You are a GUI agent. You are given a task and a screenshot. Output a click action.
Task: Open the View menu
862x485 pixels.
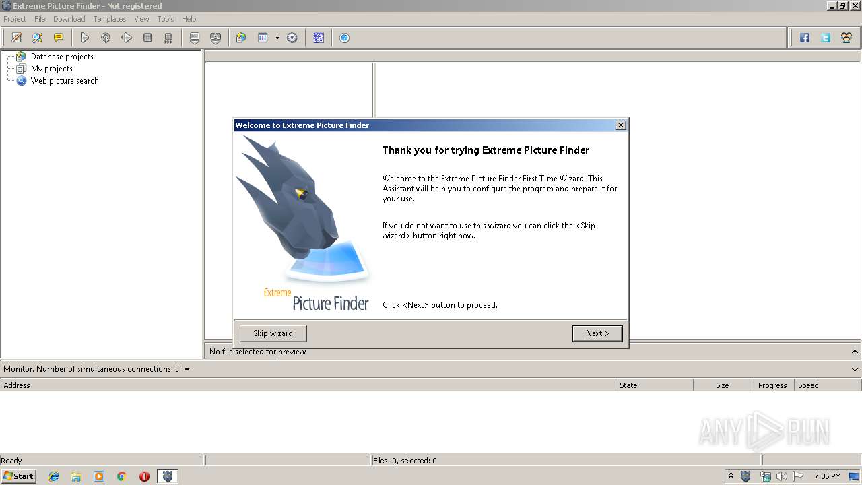[x=141, y=19]
